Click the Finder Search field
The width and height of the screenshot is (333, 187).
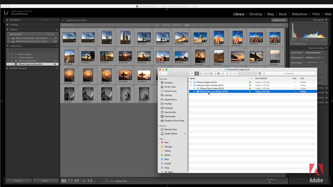(x=290, y=74)
